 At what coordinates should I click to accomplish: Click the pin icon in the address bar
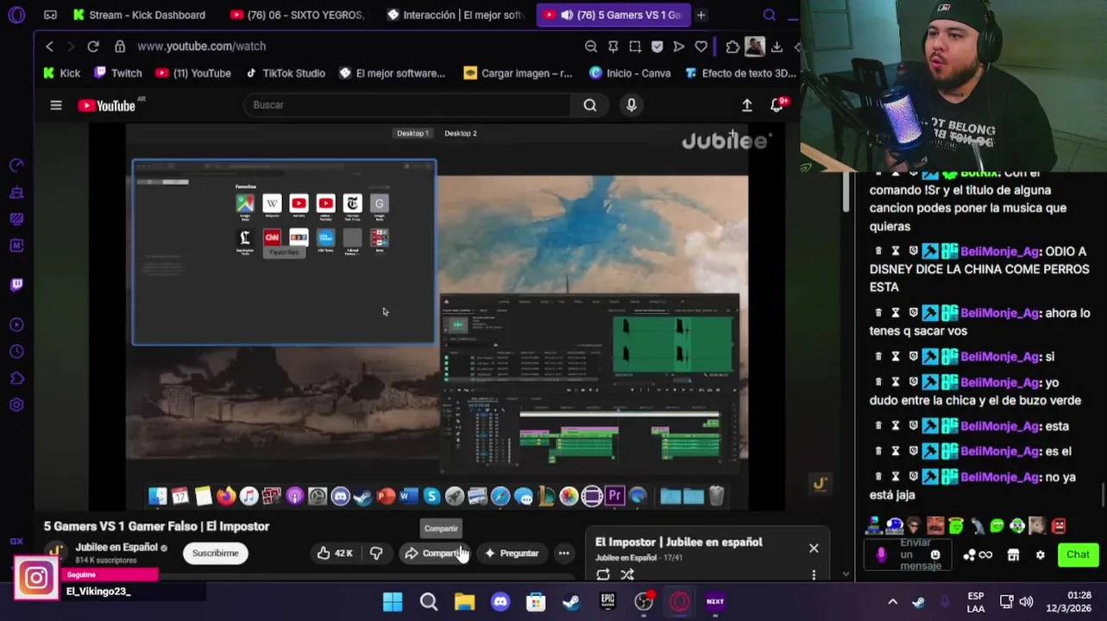(613, 47)
